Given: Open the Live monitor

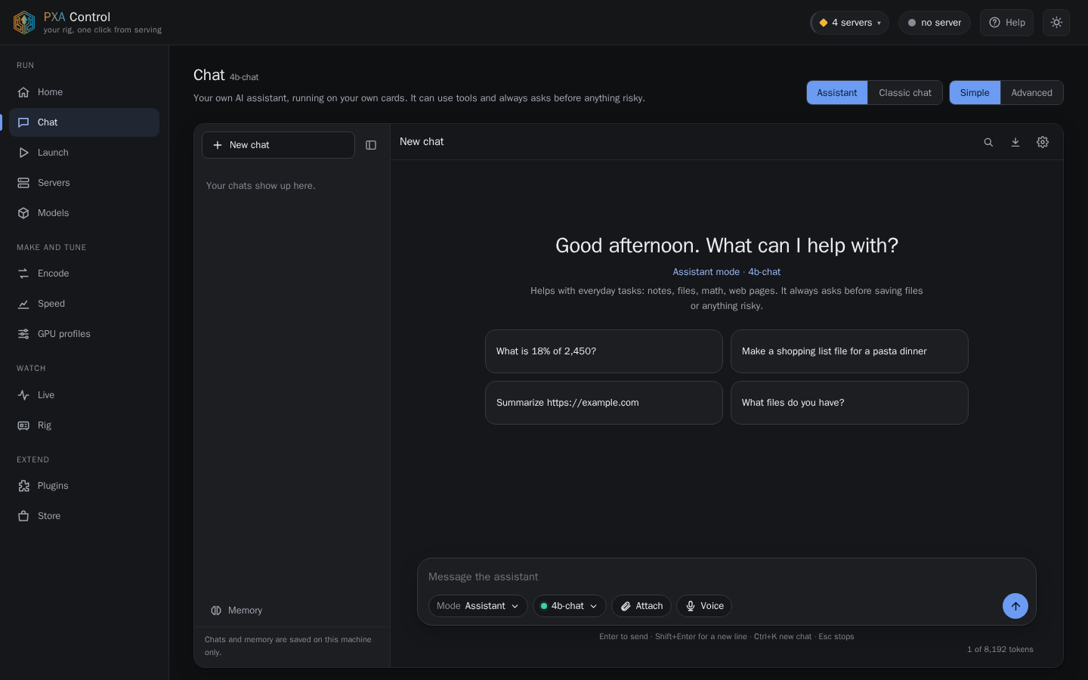Looking at the screenshot, I should 84,395.
